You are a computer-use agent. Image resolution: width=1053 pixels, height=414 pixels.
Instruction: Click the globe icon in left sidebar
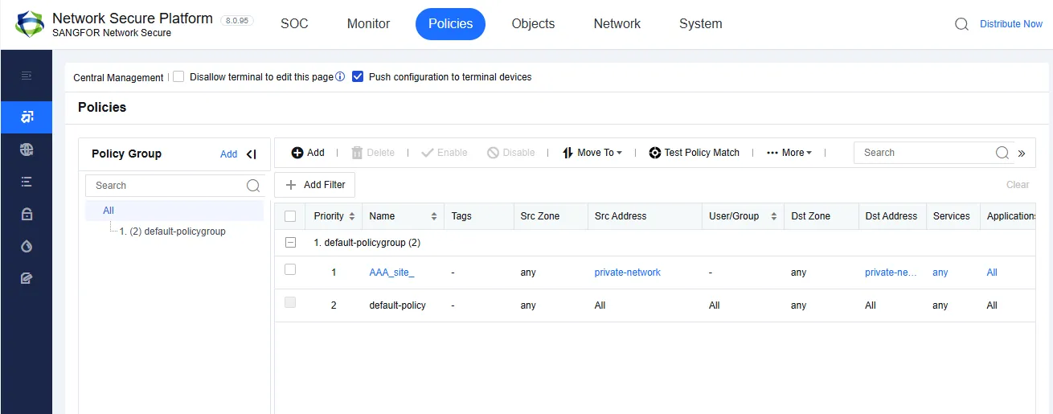pos(27,150)
